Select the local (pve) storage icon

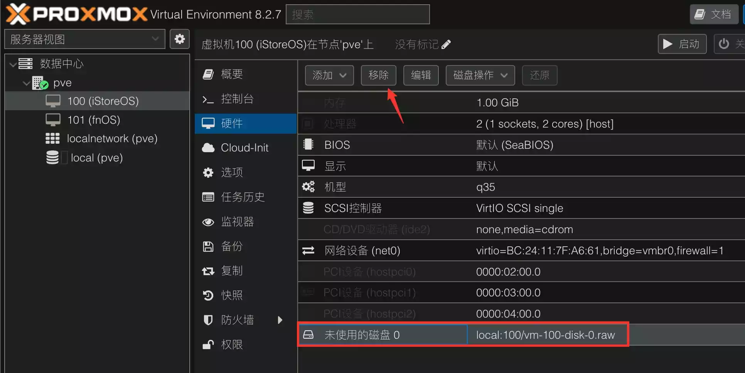(x=52, y=158)
